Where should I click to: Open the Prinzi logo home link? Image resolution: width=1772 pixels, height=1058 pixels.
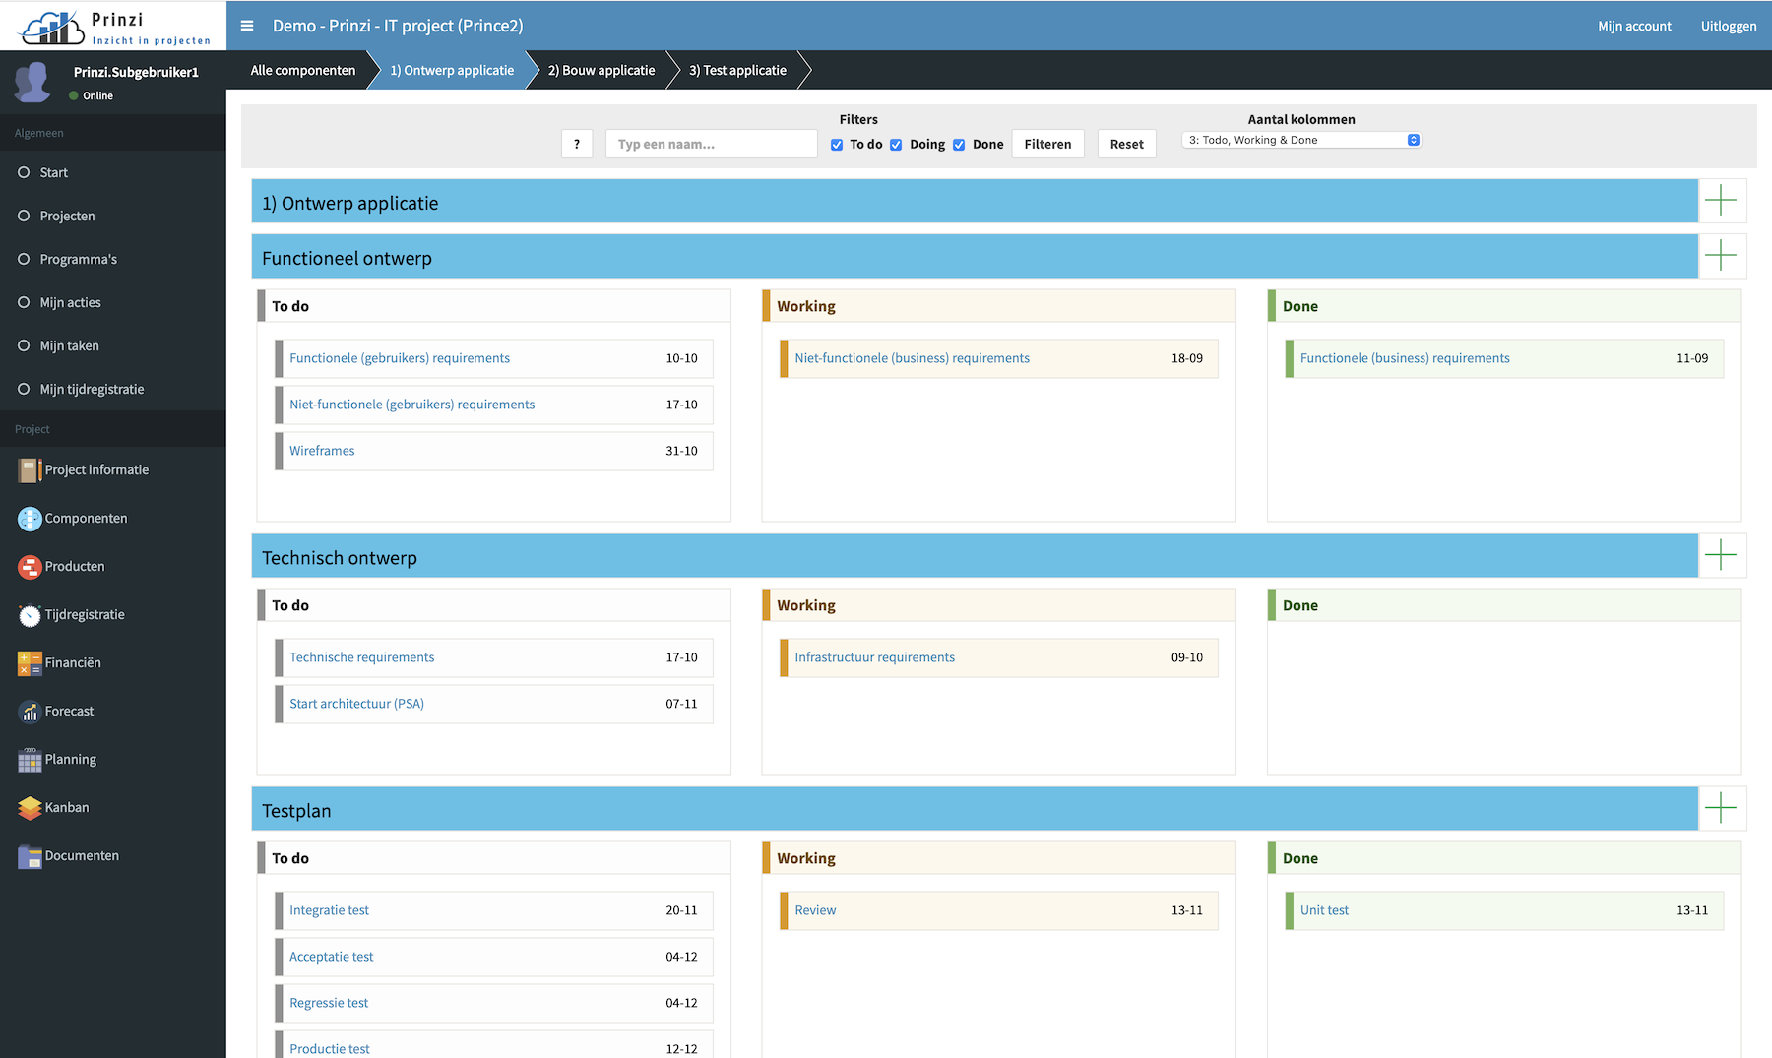113,27
